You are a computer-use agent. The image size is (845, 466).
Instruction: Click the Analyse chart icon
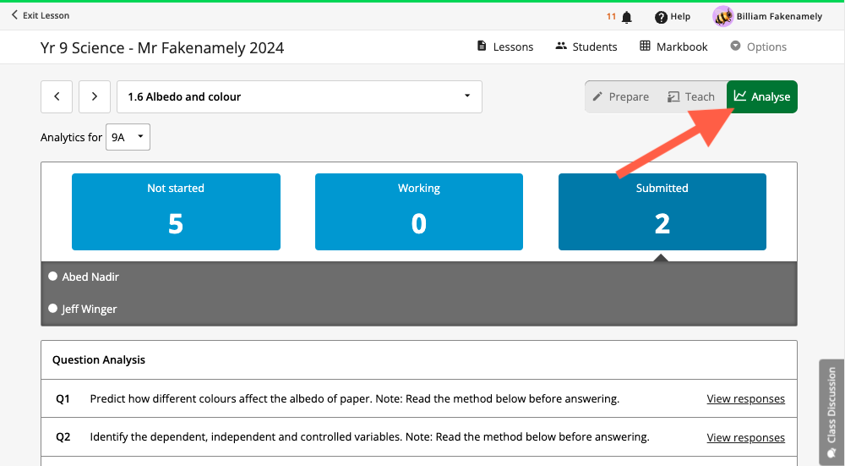[740, 96]
